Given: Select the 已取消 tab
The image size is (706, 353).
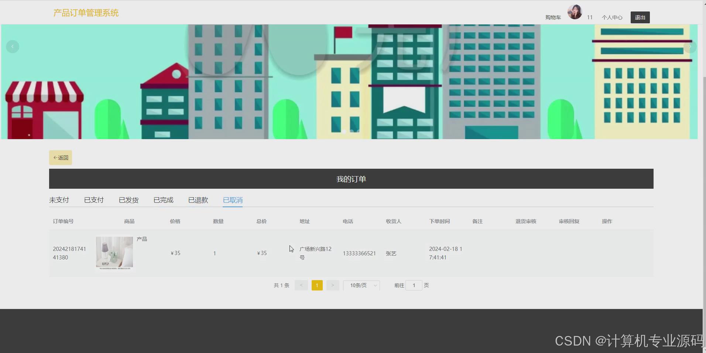Looking at the screenshot, I should tap(233, 200).
